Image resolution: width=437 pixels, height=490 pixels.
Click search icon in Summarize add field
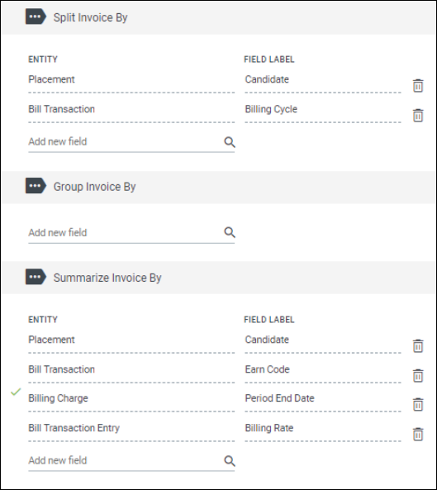pos(230,460)
